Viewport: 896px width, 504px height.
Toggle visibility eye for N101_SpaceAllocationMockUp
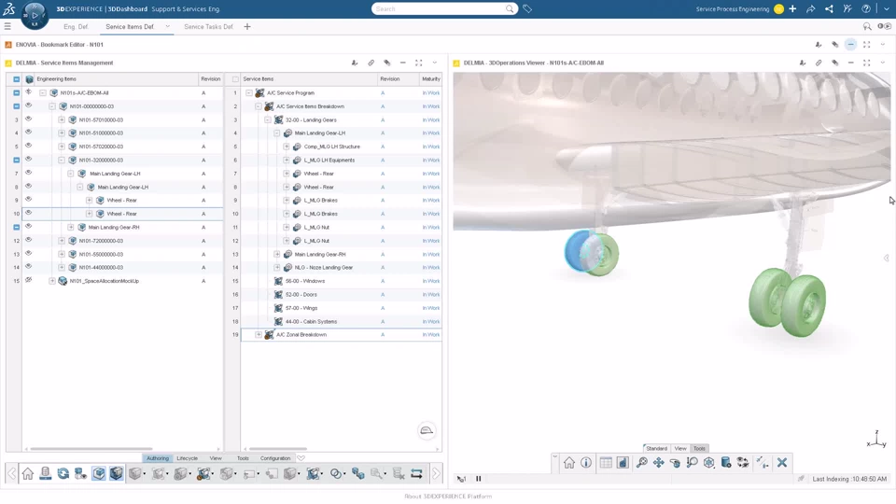tap(28, 280)
